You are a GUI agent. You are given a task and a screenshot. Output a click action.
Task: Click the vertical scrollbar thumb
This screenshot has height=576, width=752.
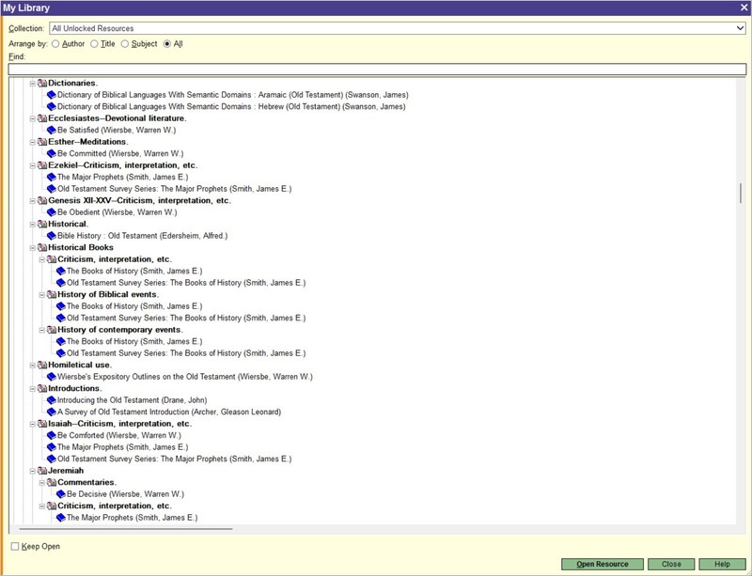(741, 193)
